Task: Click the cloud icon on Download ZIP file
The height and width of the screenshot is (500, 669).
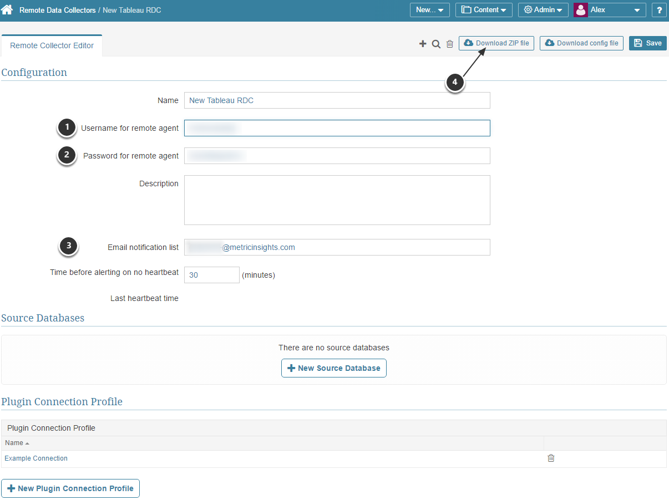Action: click(x=468, y=43)
